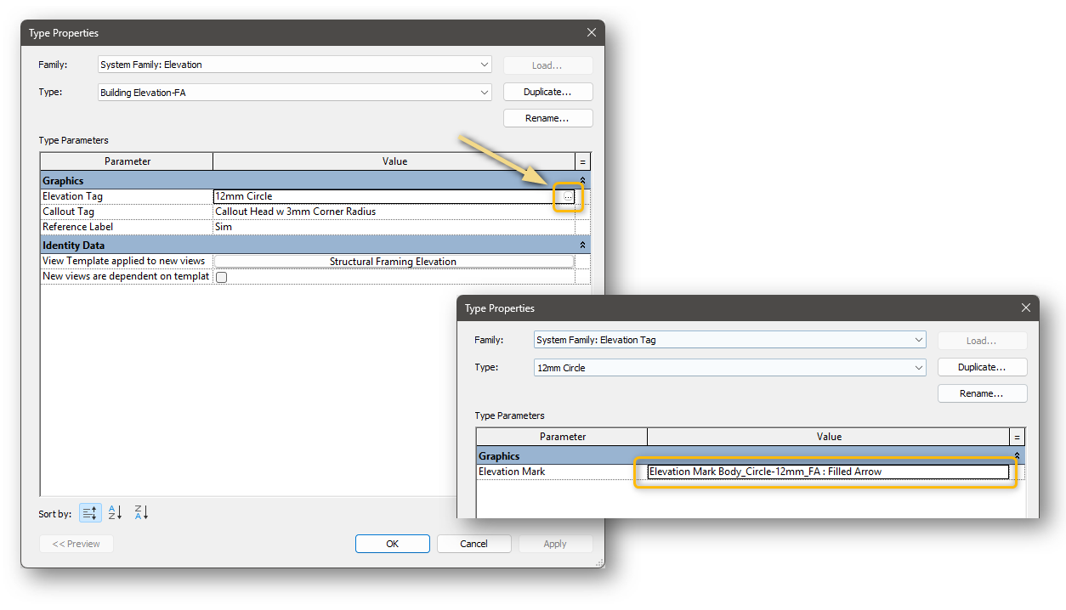Click Parameter column header in Elevation dialog
This screenshot has width=1066, height=610.
[128, 161]
